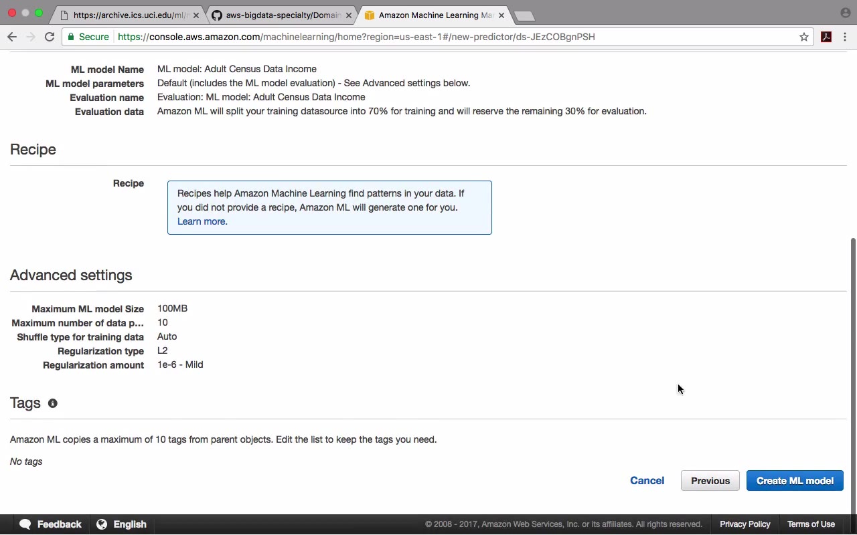The image size is (857, 535).
Task: Bookmark page with star icon
Action: 804,37
